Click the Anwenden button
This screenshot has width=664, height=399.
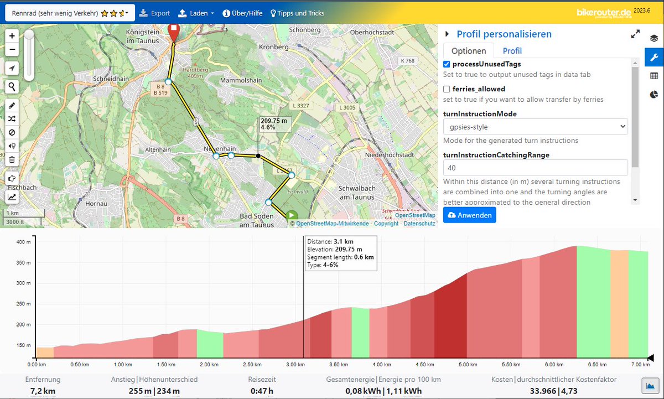(x=469, y=215)
